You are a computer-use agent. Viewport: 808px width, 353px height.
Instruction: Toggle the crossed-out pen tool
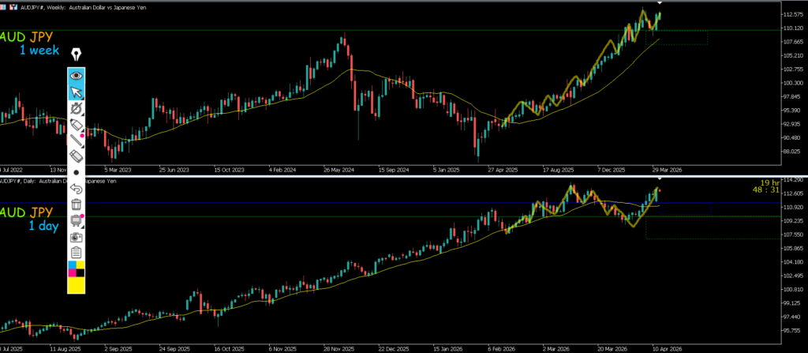[x=77, y=108]
